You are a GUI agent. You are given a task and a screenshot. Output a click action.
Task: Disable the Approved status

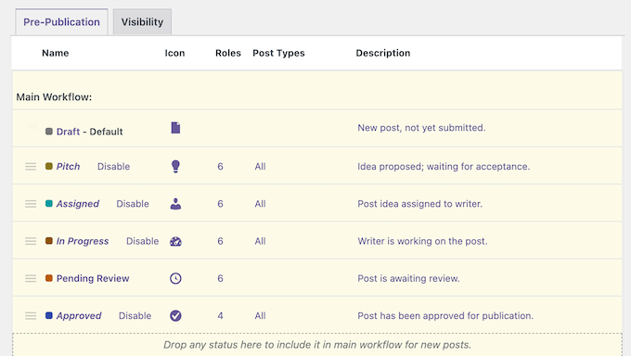(135, 316)
